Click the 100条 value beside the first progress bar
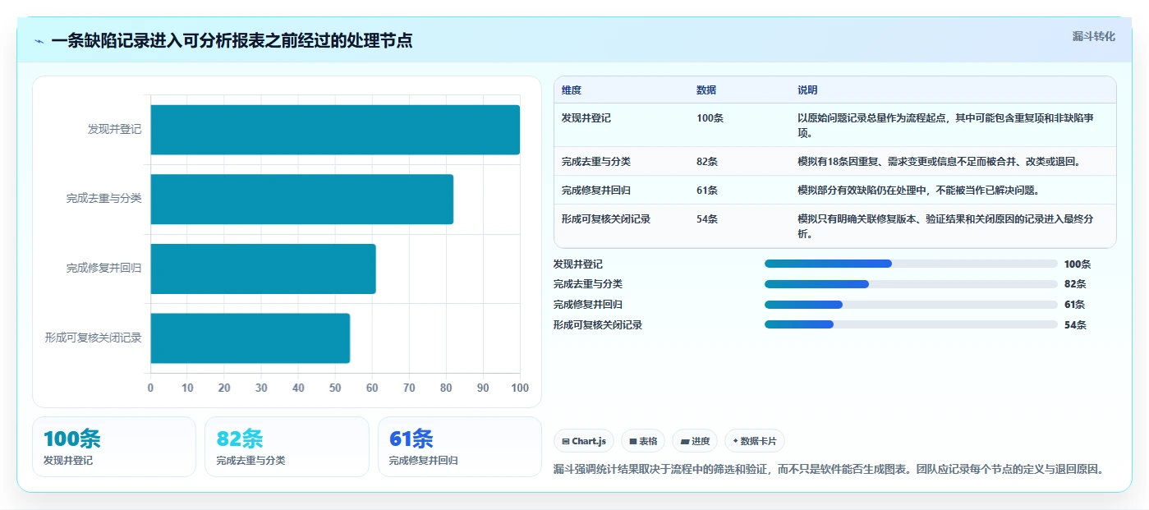The height and width of the screenshot is (510, 1149). tap(1078, 264)
